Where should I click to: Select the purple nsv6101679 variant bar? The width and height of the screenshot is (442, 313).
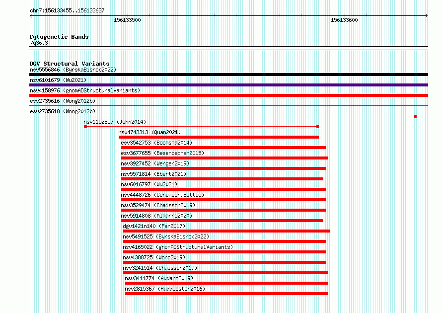(228, 85)
